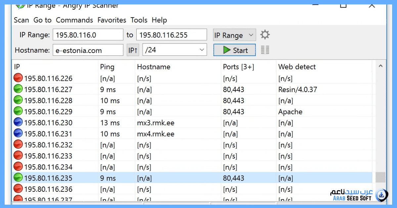Open the Scan menu
The width and height of the screenshot is (397, 208).
click(22, 20)
